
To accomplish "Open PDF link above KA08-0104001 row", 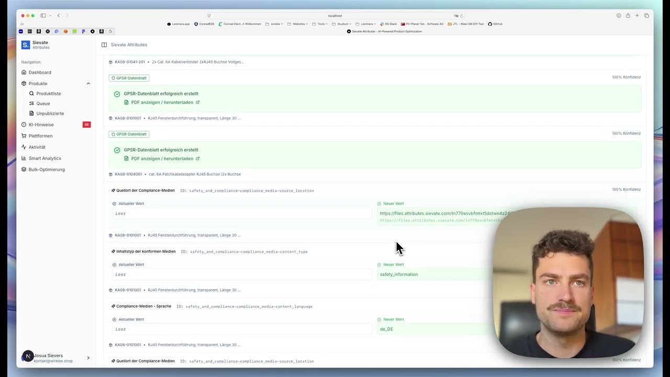I will point(162,159).
